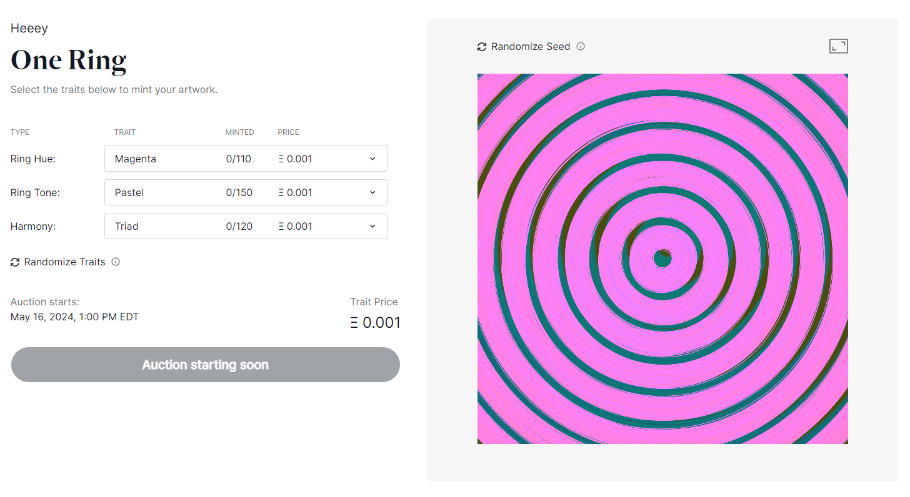Screen dimensions: 910x497
Task: Click the TRAIT column header
Action: click(125, 132)
